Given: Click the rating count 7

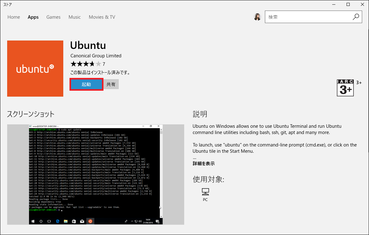Looking at the screenshot, I should pyautogui.click(x=104, y=64).
